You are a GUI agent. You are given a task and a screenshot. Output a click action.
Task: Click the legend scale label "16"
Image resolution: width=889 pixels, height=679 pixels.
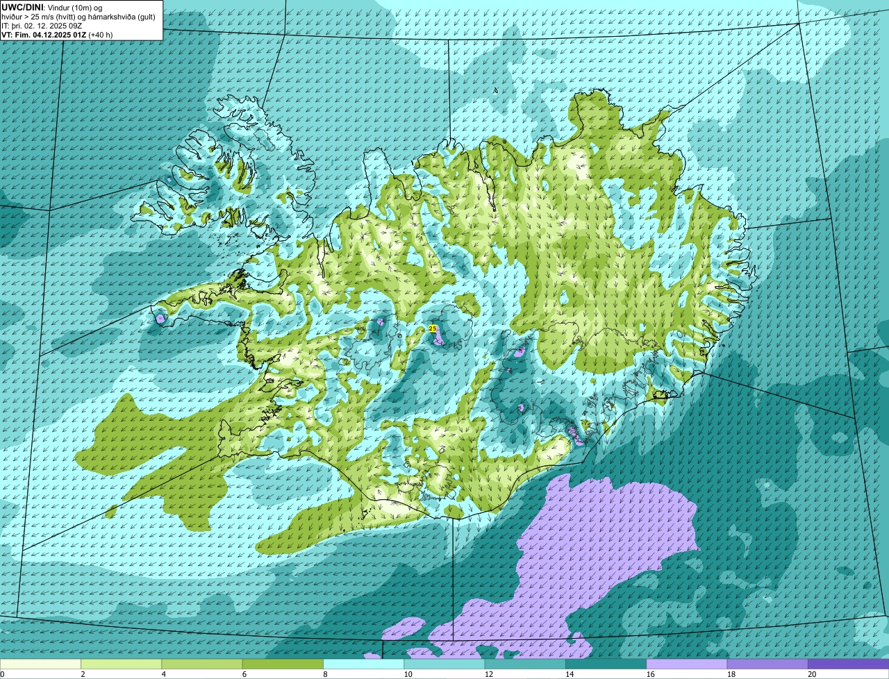(650, 674)
